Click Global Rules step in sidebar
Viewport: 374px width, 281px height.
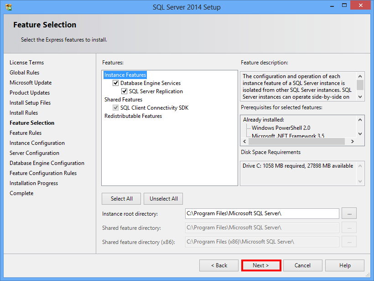24,73
